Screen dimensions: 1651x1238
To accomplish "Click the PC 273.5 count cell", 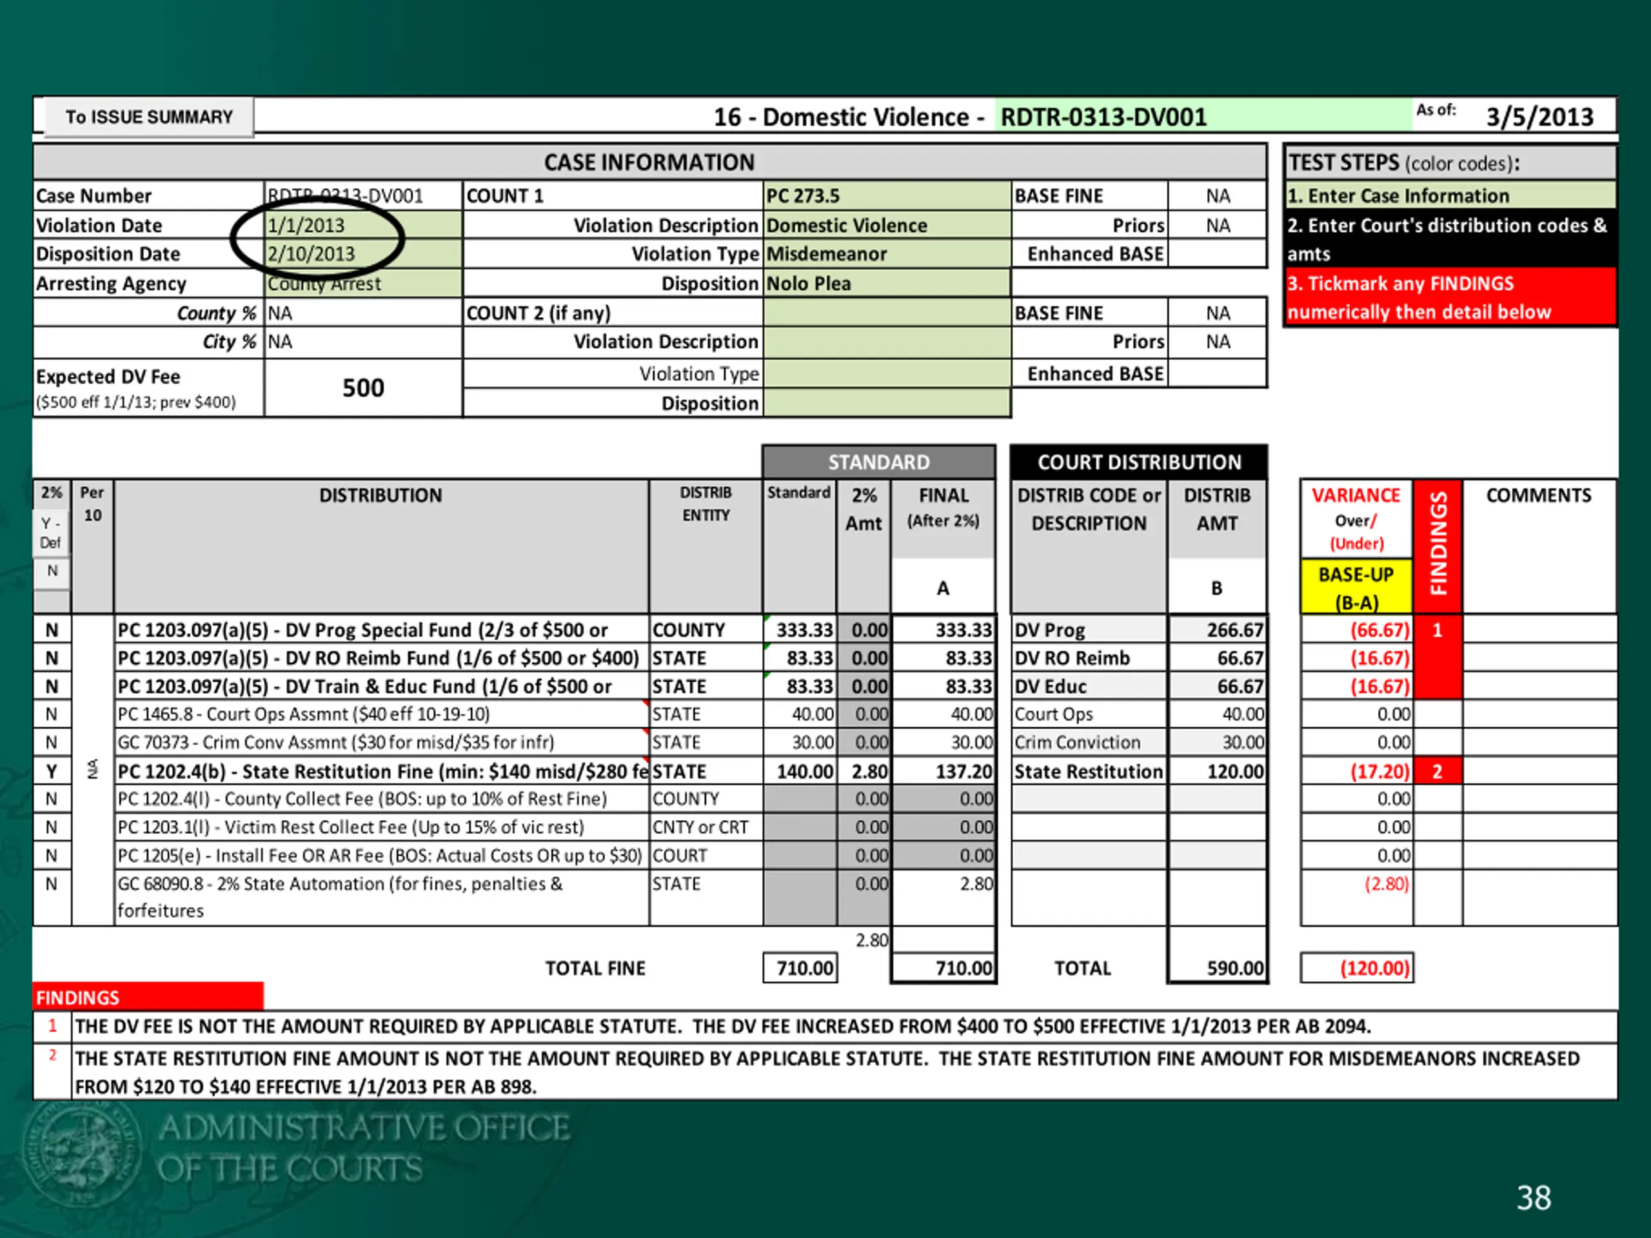I will [887, 195].
